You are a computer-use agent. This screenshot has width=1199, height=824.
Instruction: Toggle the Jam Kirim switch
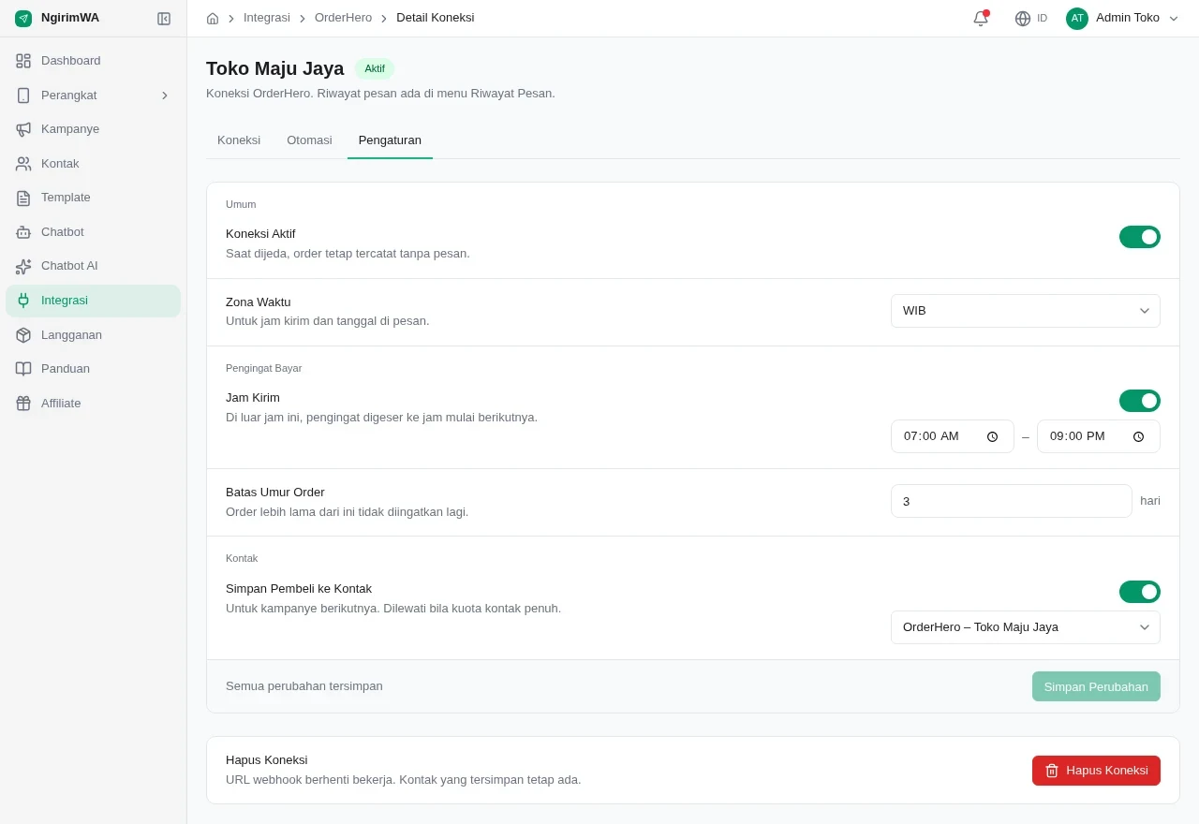1140,401
